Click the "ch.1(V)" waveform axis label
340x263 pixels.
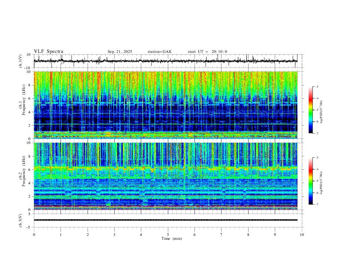21,61
